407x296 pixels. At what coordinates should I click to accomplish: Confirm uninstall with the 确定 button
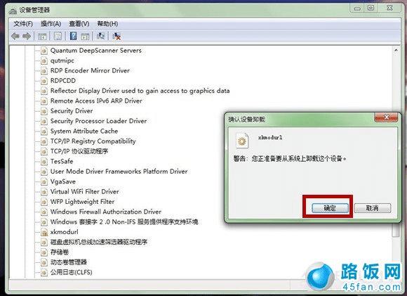click(330, 208)
